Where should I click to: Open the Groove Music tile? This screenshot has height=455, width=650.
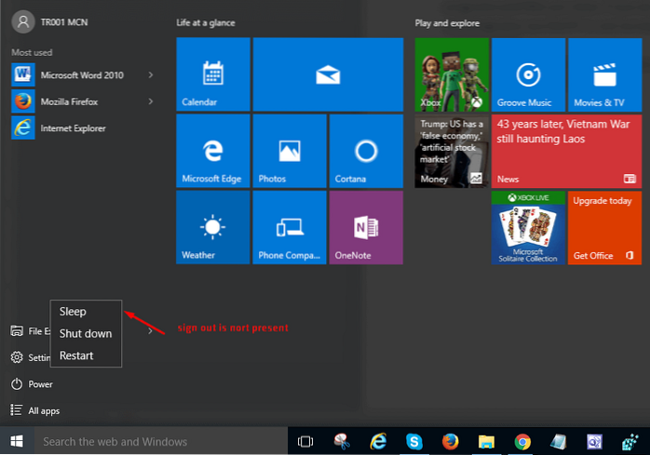pos(528,73)
